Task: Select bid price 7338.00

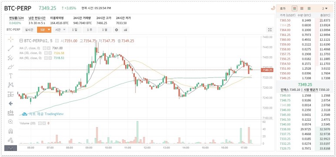Action: (x=285, y=129)
